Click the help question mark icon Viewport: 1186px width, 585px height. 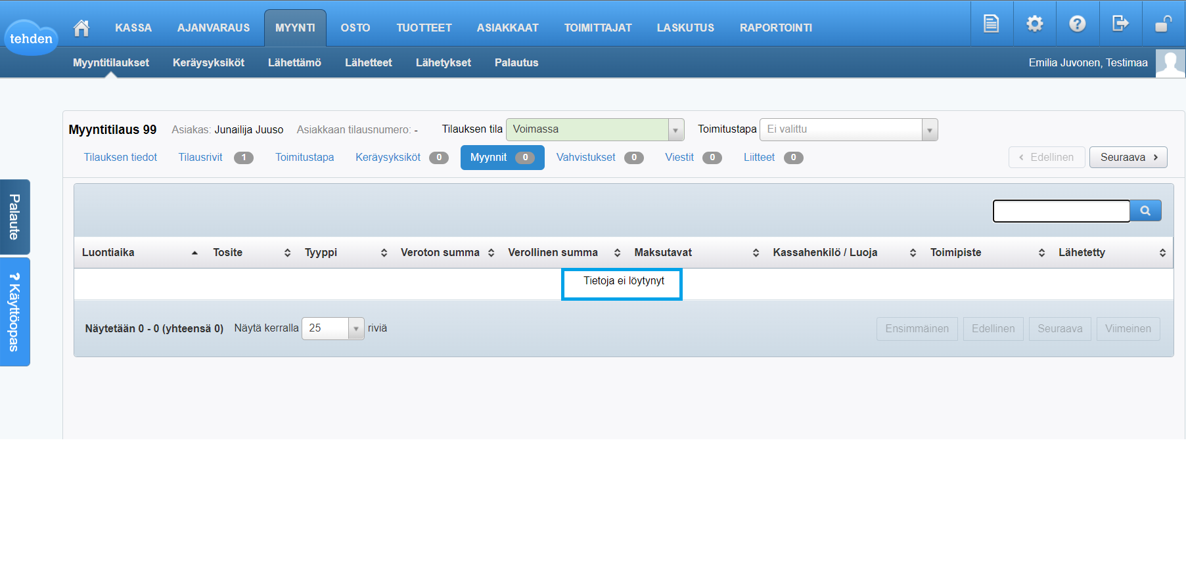[x=1077, y=24]
